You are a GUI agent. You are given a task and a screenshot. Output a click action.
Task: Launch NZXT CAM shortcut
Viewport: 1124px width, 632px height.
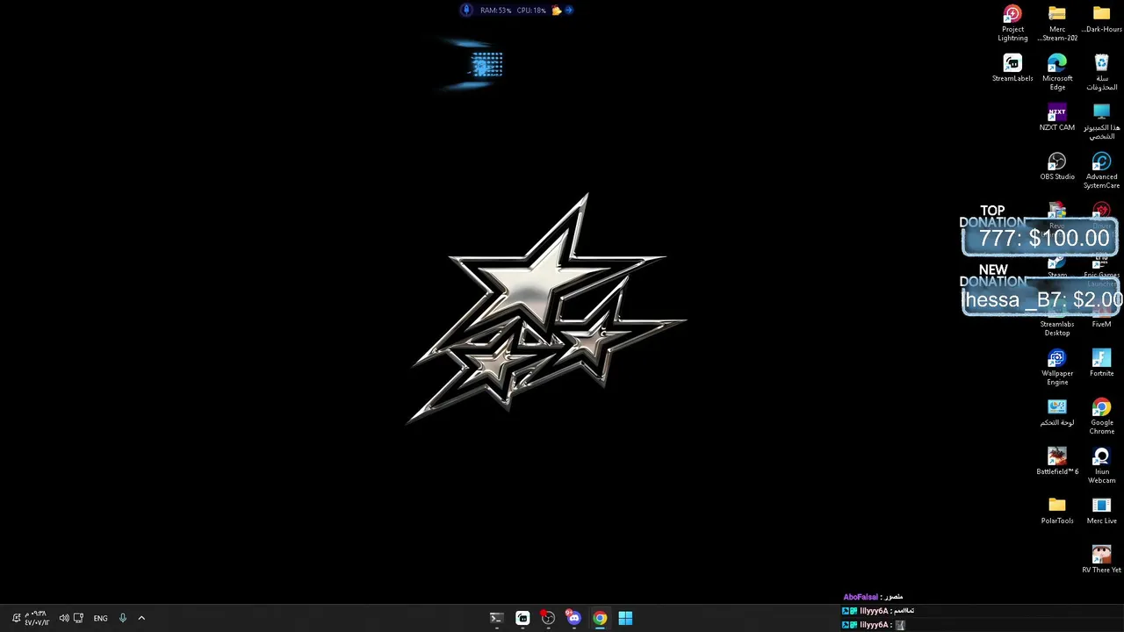[x=1057, y=118]
